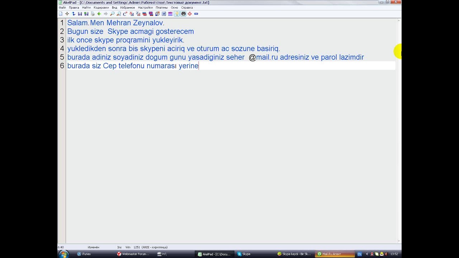Click the vertical scrollbar up arrow
Image resolution: width=459 pixels, height=258 pixels.
pos(399,21)
